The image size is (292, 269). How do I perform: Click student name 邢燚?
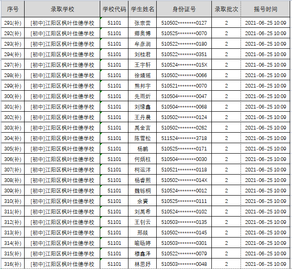(143, 233)
